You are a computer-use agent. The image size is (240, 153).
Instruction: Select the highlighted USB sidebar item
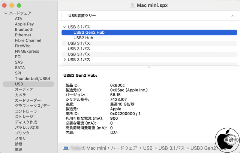click(x=28, y=84)
